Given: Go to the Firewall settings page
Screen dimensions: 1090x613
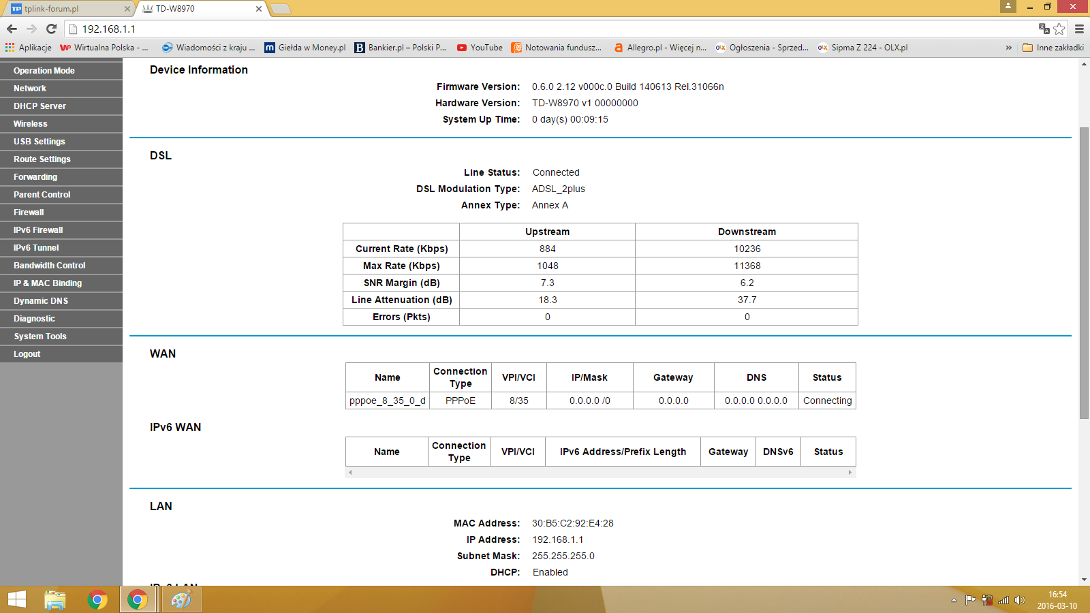Looking at the screenshot, I should [29, 213].
